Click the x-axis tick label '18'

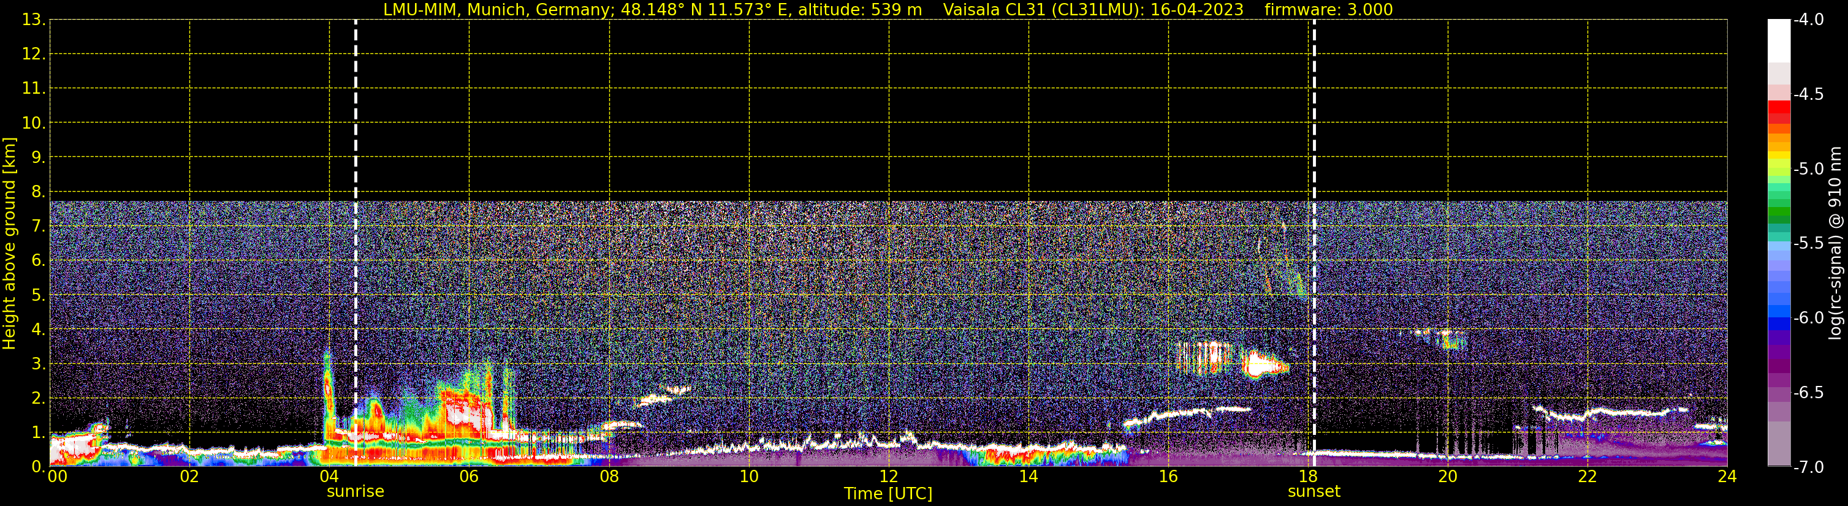pos(1308,477)
